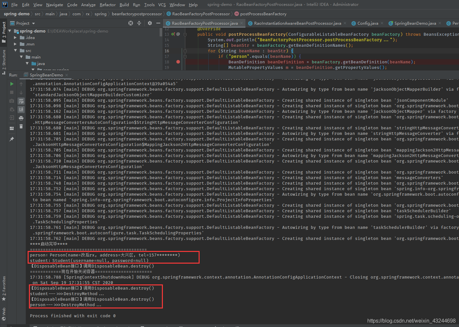Click the '****启动完毕****' console line
Screen dimensions: 459x327
49,244
